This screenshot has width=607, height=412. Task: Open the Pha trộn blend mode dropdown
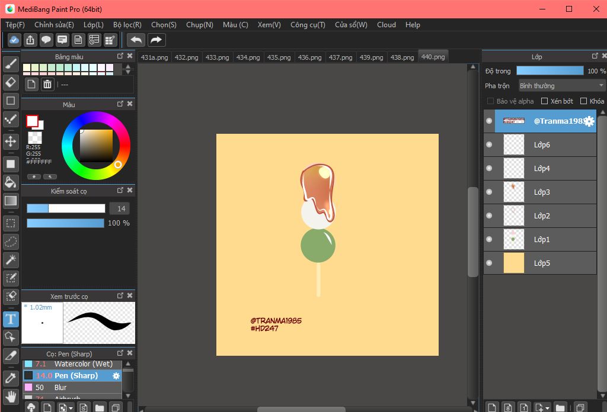(561, 86)
